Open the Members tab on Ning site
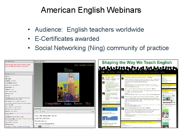 tap(119, 72)
